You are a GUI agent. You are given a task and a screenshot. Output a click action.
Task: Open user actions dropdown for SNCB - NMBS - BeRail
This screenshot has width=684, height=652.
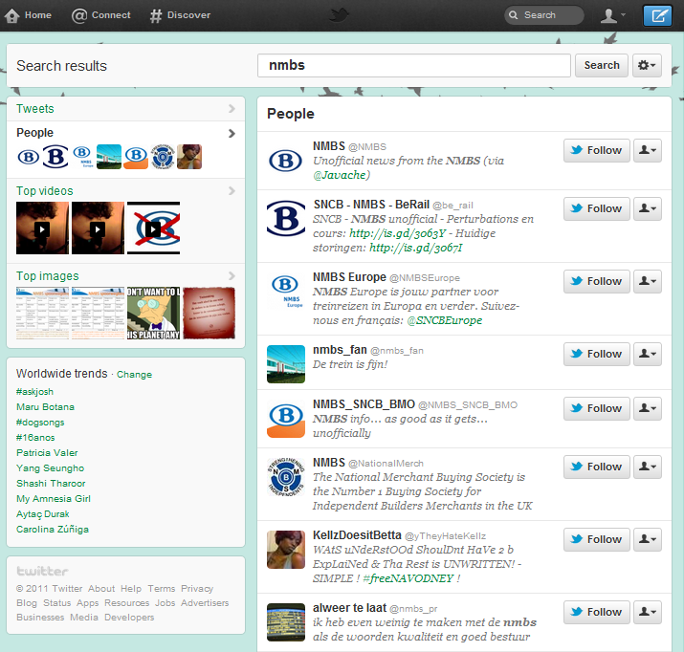[648, 208]
